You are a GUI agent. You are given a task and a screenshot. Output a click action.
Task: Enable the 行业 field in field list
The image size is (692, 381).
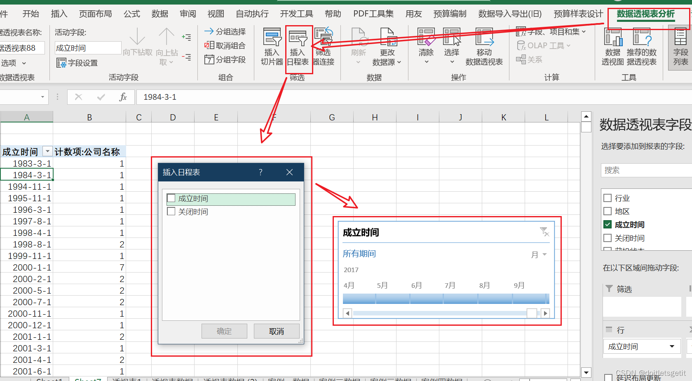[608, 198]
